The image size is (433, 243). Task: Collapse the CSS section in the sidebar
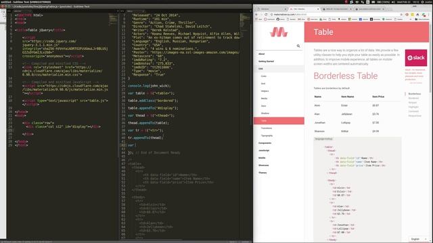(x=279, y=69)
